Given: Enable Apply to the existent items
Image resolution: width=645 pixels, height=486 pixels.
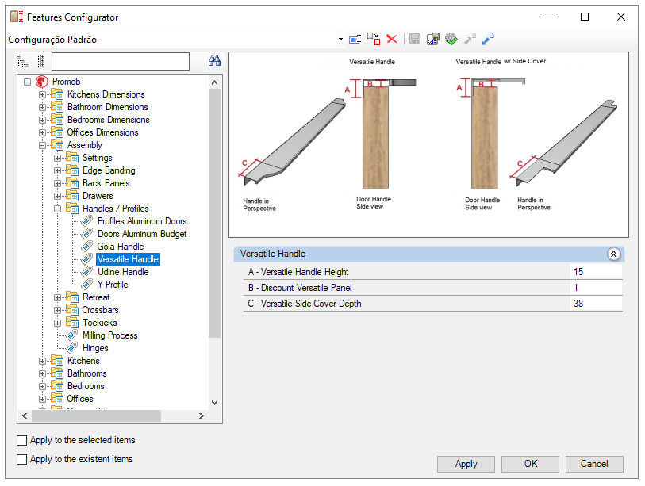Looking at the screenshot, I should [x=21, y=459].
